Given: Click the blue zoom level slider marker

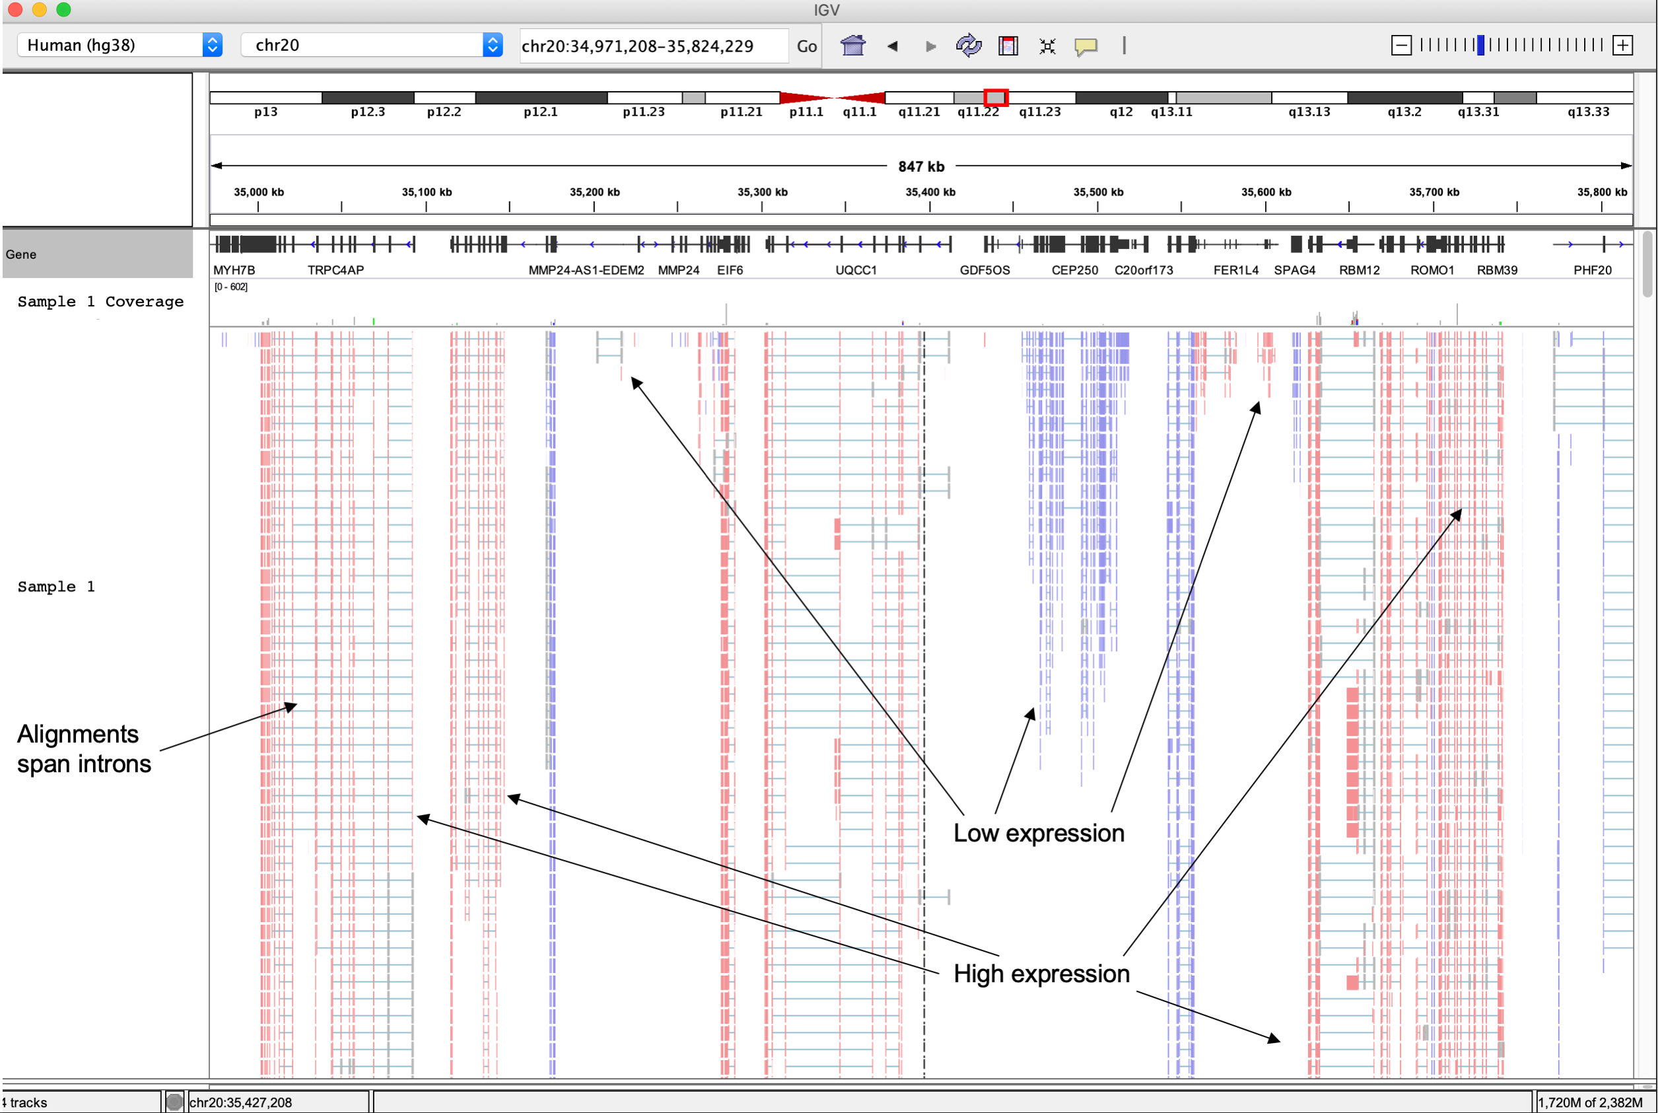Looking at the screenshot, I should [x=1480, y=46].
